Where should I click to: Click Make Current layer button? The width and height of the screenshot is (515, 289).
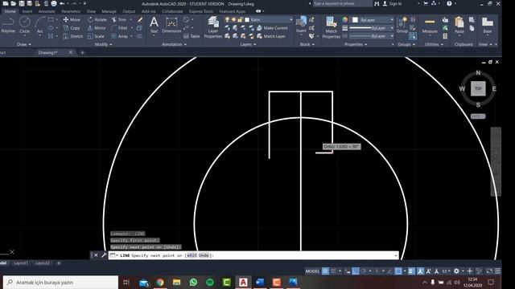pyautogui.click(x=272, y=28)
